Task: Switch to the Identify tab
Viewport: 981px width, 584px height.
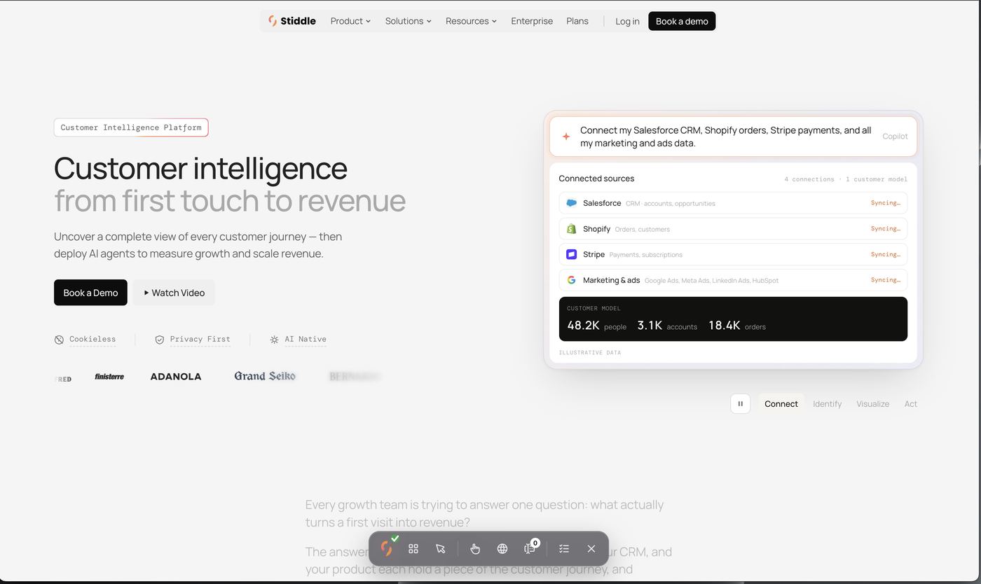Action: (x=827, y=404)
